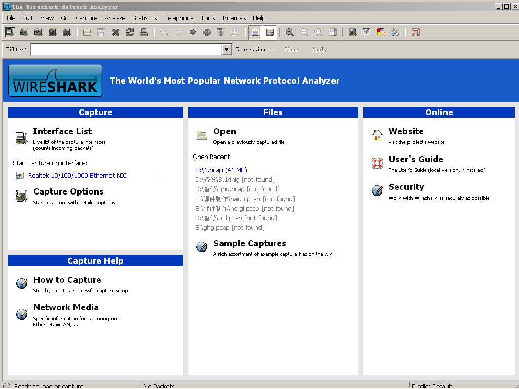This screenshot has height=389, width=519.
Task: Click the Apply filter button
Action: click(x=320, y=49)
